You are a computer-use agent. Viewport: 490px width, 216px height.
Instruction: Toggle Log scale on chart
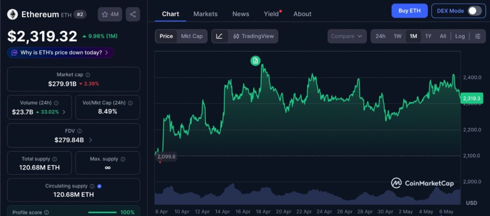point(460,36)
